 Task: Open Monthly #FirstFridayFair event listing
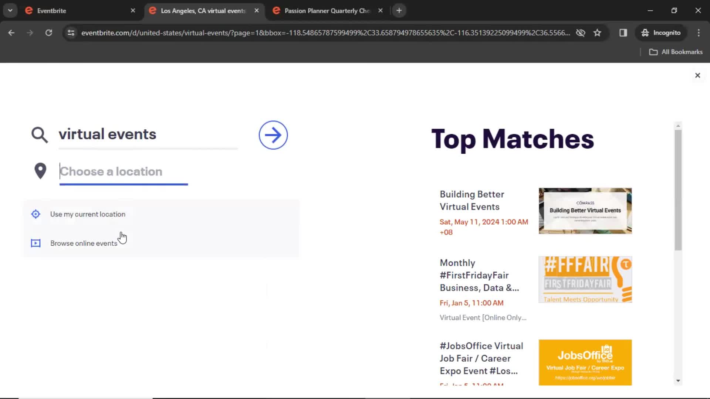pos(479,275)
